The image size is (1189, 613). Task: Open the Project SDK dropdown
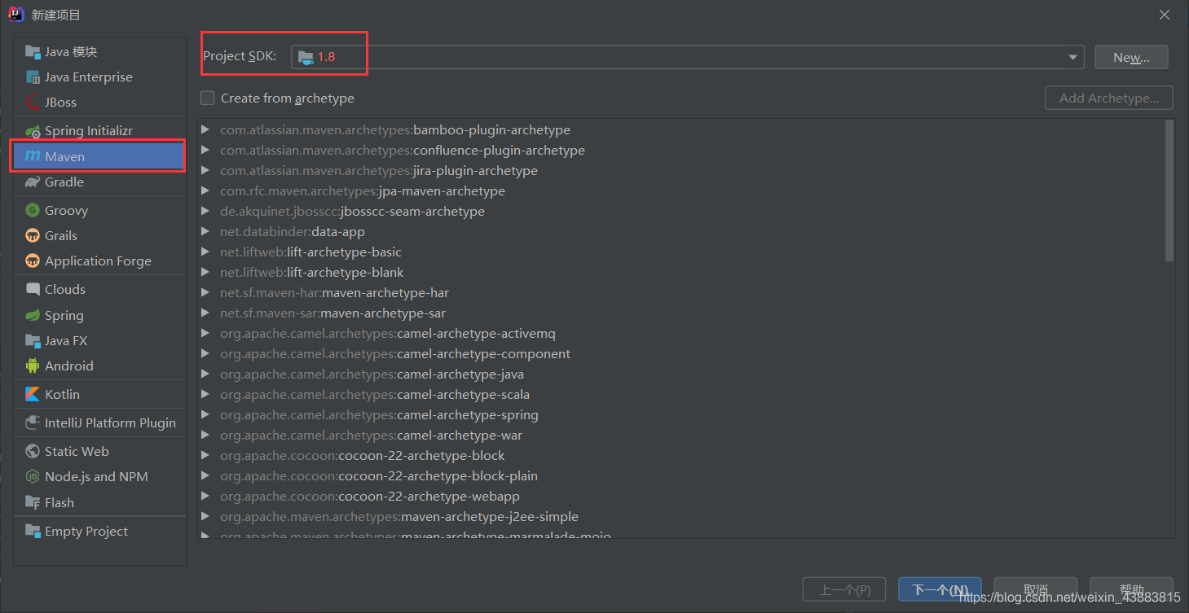click(1072, 57)
